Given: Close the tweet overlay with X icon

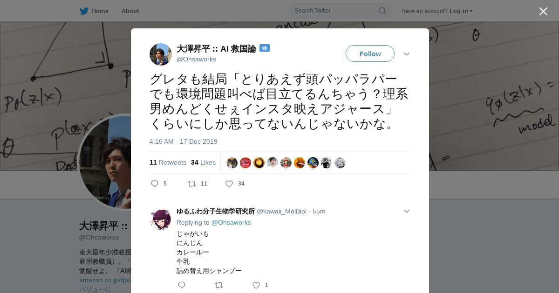Looking at the screenshot, I should (x=543, y=11).
